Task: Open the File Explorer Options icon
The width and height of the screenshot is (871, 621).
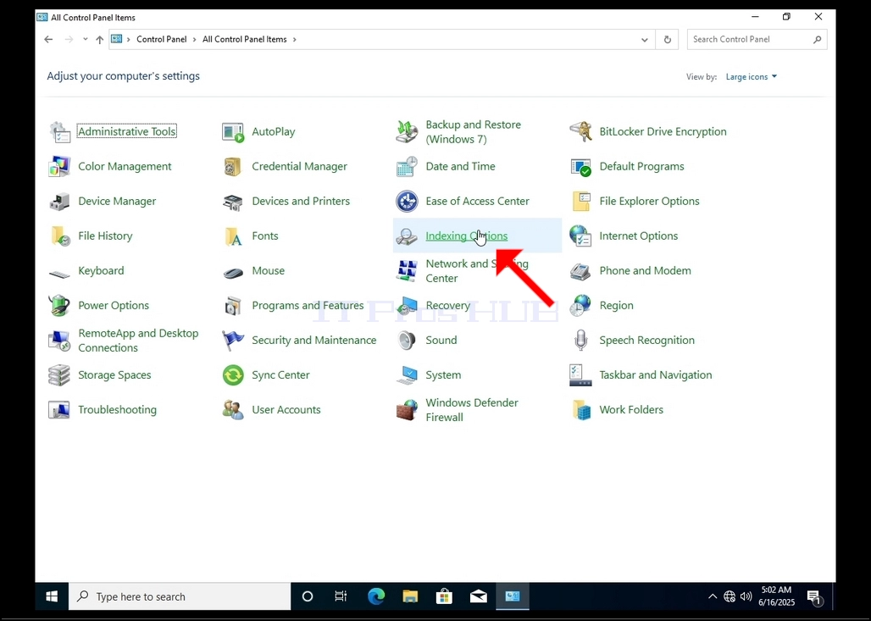Action: coord(580,201)
